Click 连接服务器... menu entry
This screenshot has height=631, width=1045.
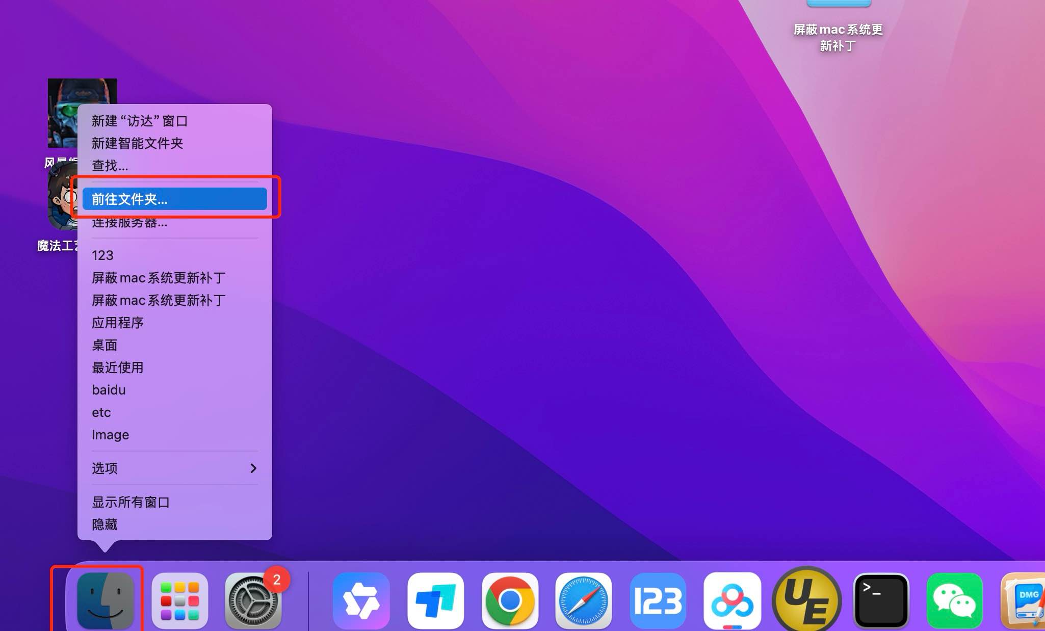(129, 222)
